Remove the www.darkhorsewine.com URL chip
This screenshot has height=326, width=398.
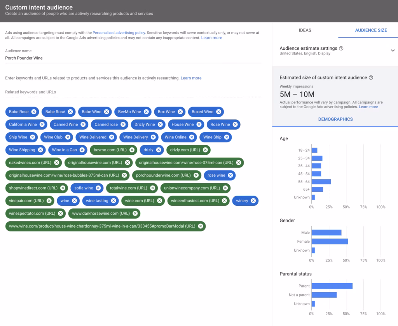point(135,213)
